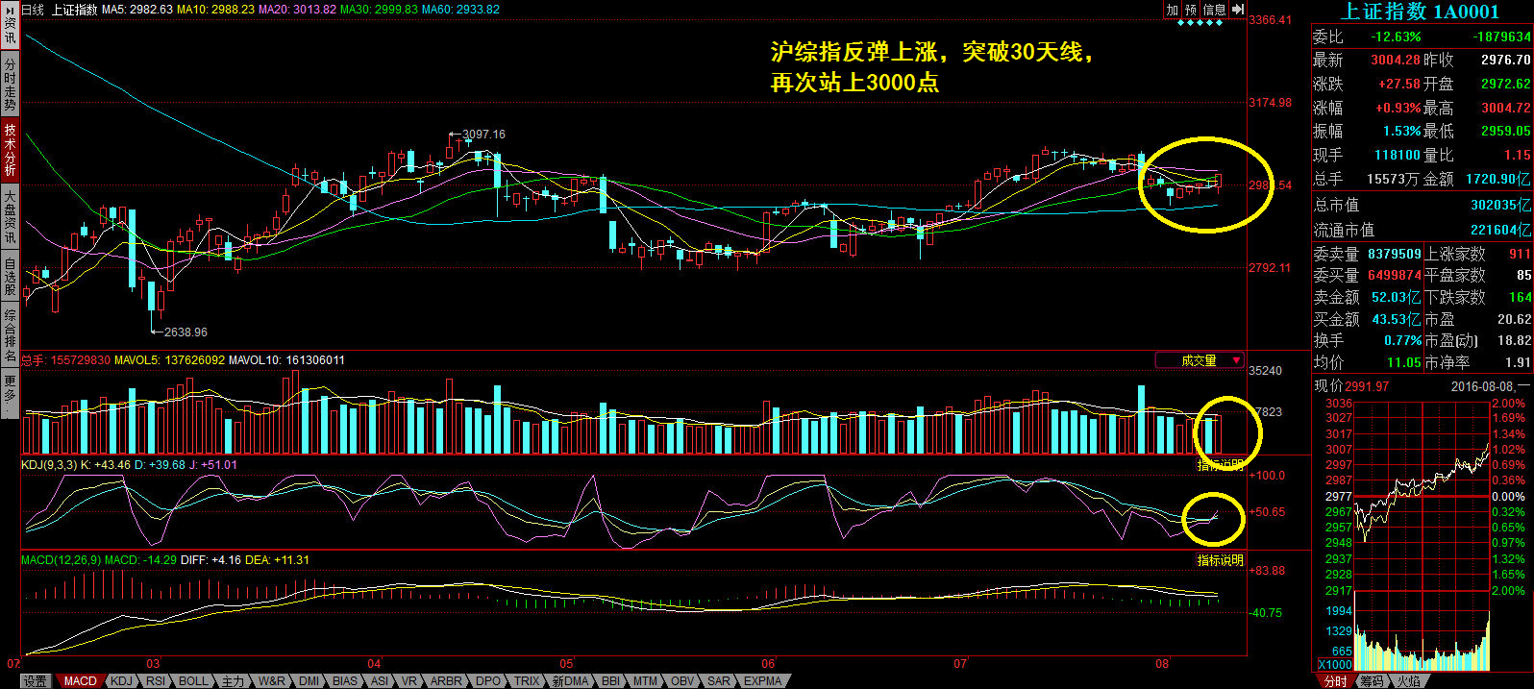Switch to 分时走势 sidebar tab
This screenshot has width=1534, height=689.
pos(10,85)
